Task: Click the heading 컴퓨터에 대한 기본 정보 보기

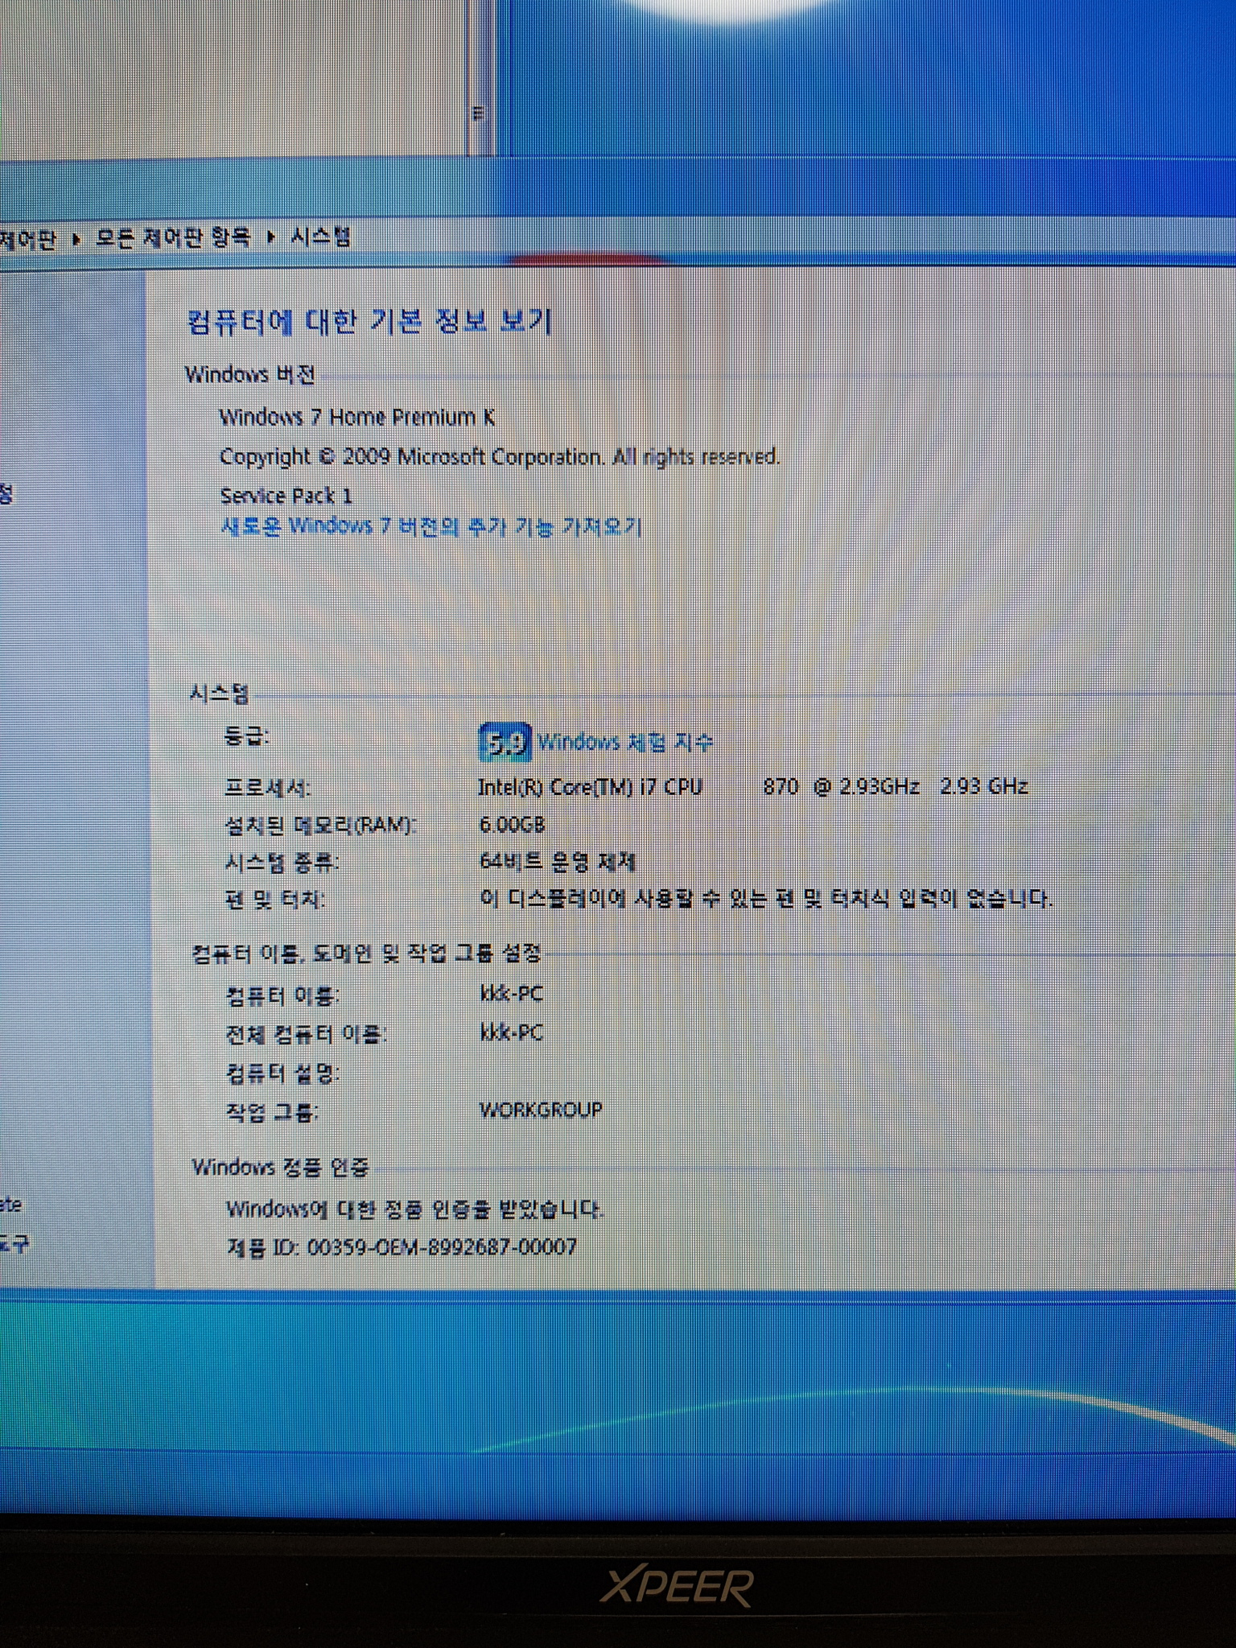Action: click(369, 322)
